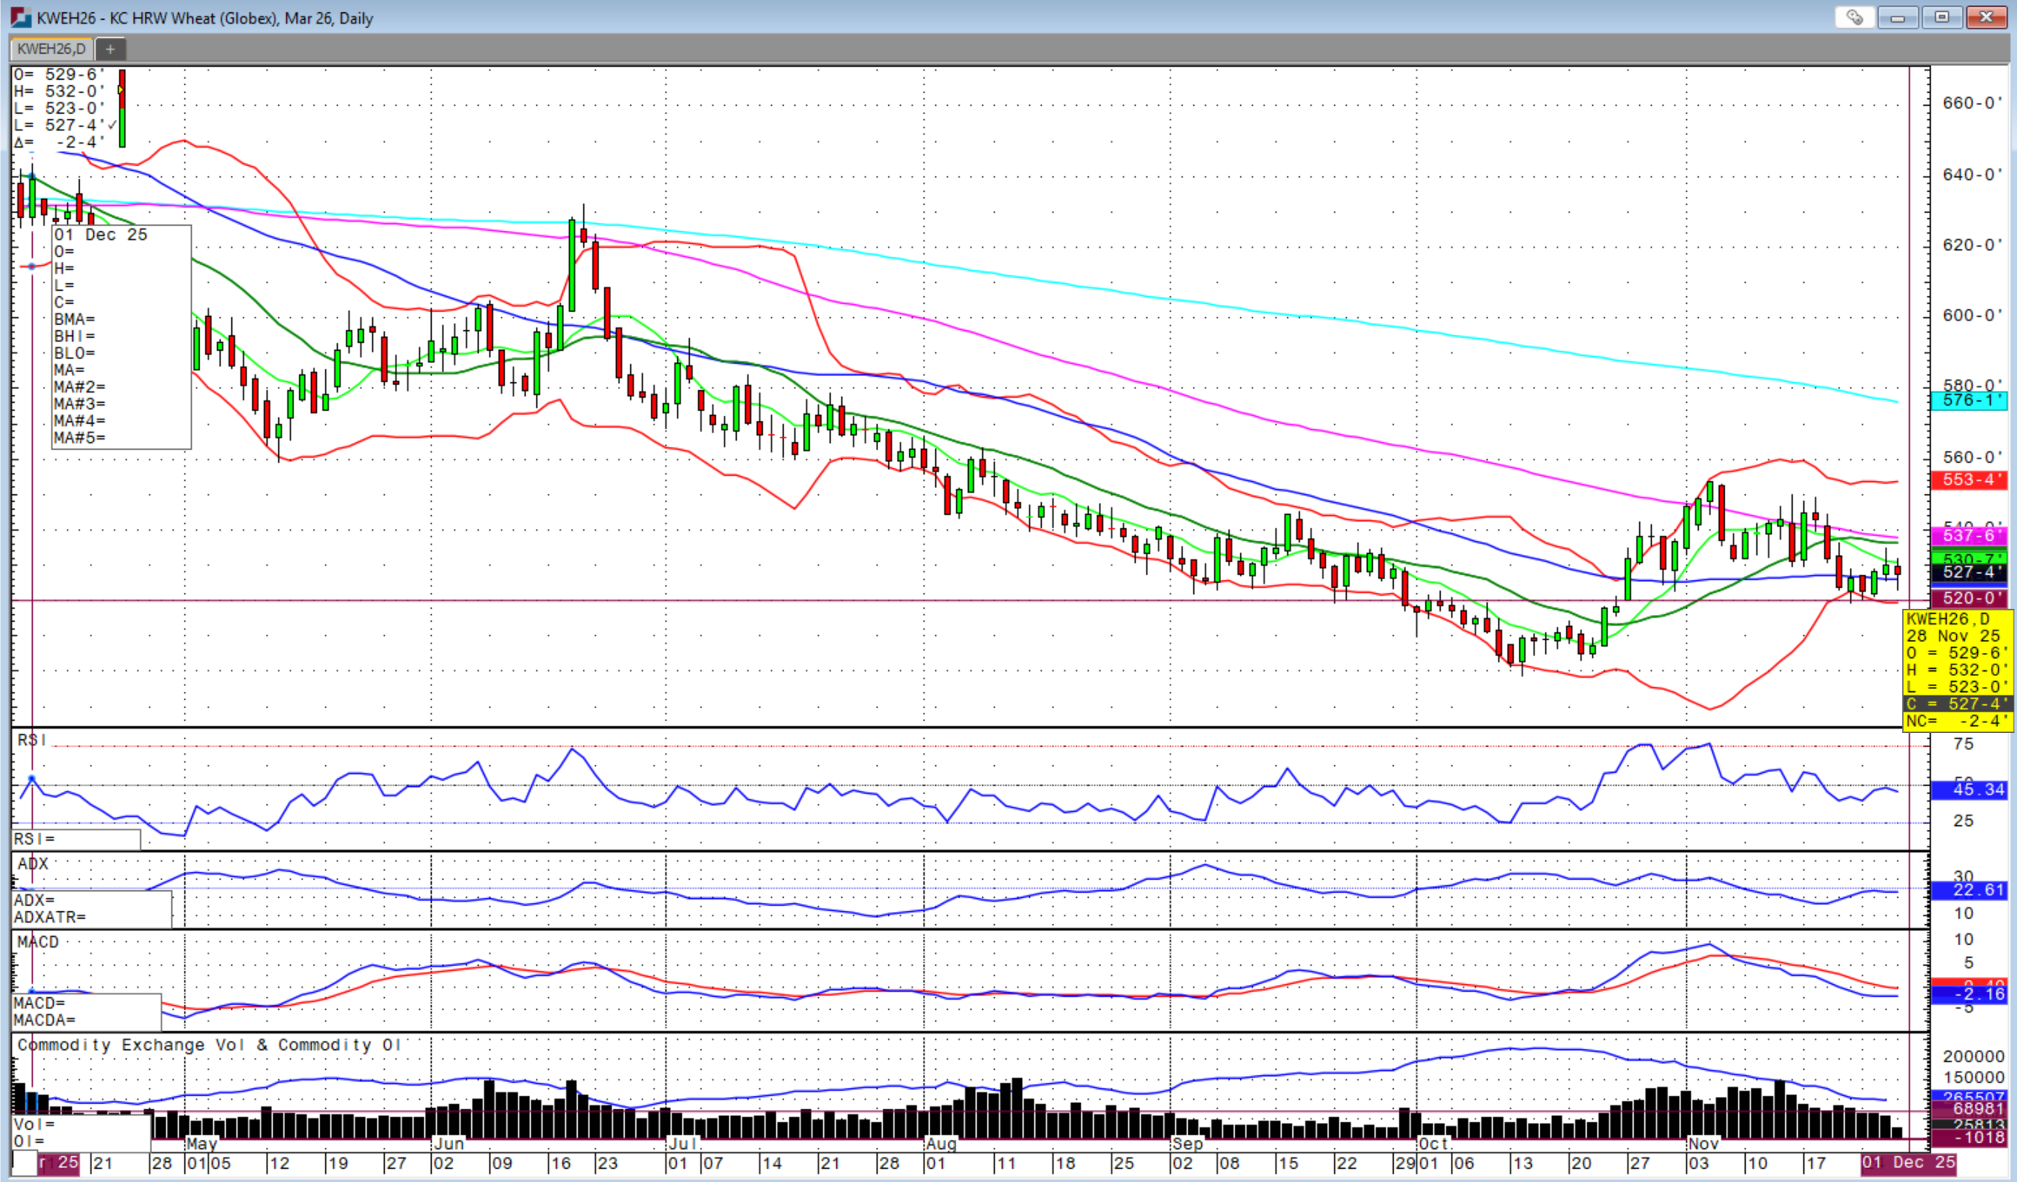2017x1182 pixels.
Task: Click the ADX study label
Action: click(x=33, y=863)
